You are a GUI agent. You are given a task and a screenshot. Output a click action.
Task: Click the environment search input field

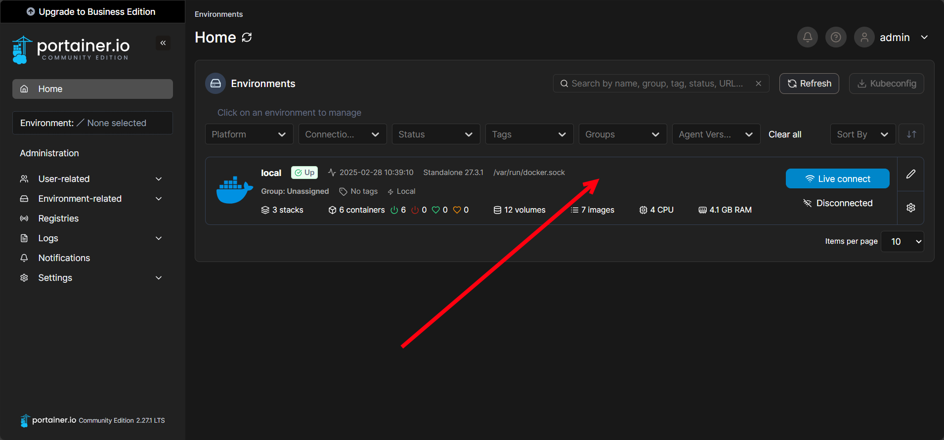657,84
